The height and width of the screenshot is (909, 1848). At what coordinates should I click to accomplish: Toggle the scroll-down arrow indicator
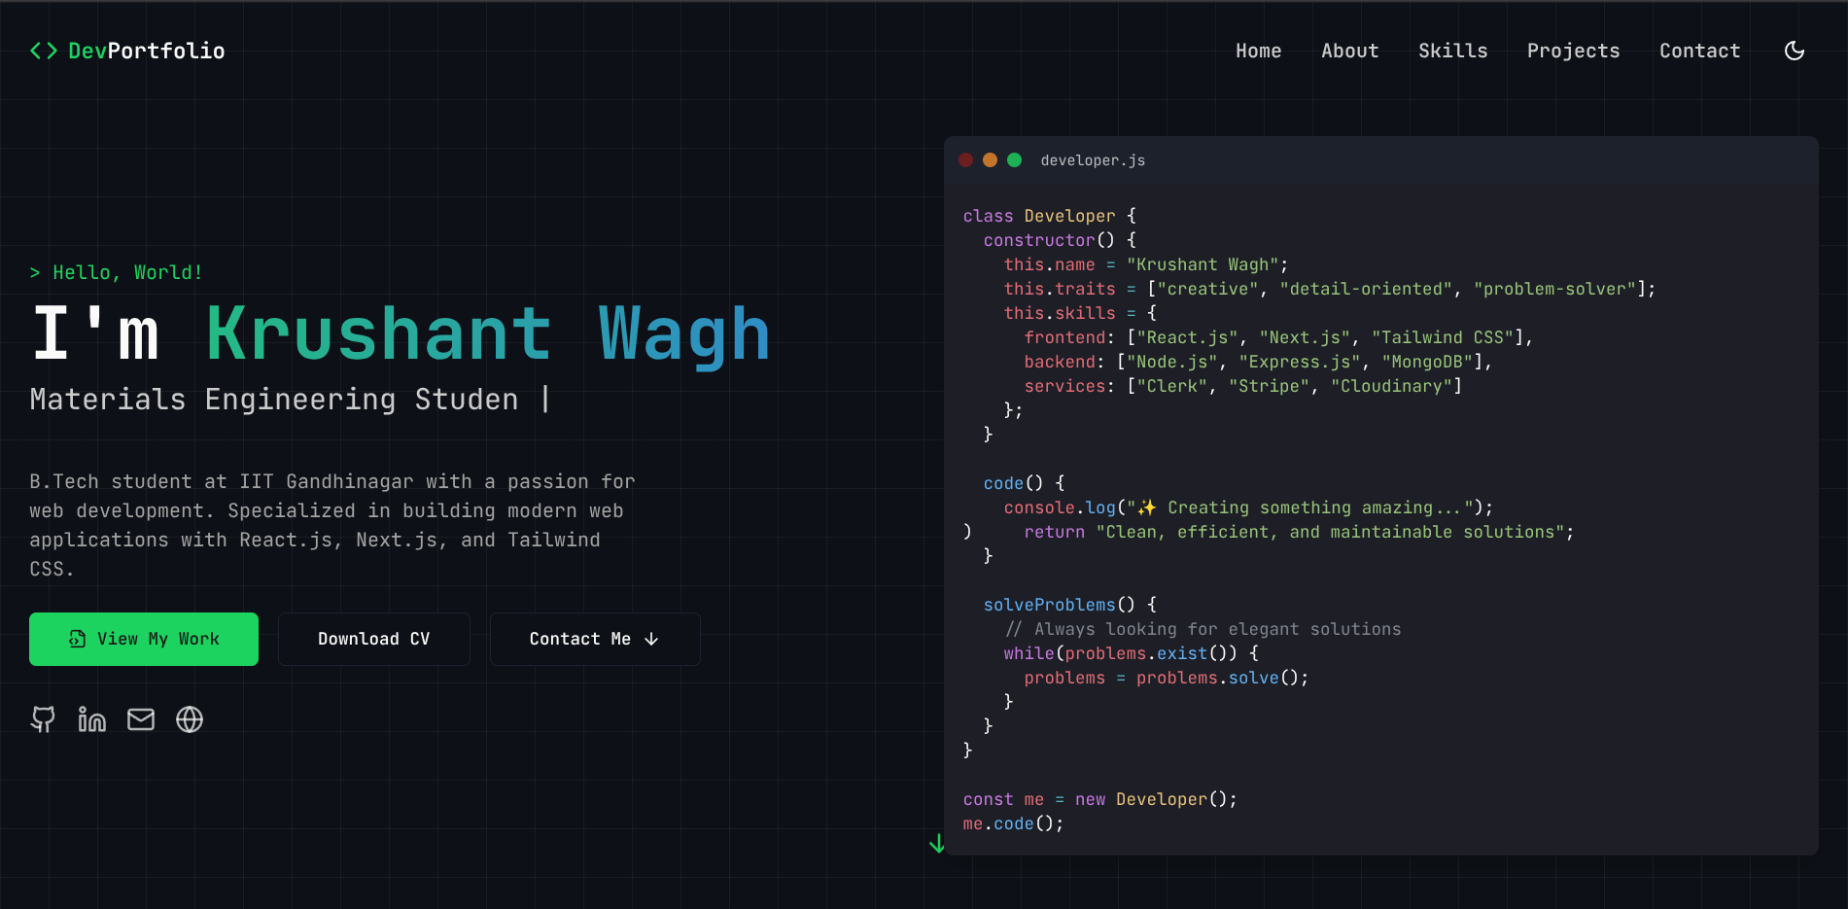[x=938, y=844]
